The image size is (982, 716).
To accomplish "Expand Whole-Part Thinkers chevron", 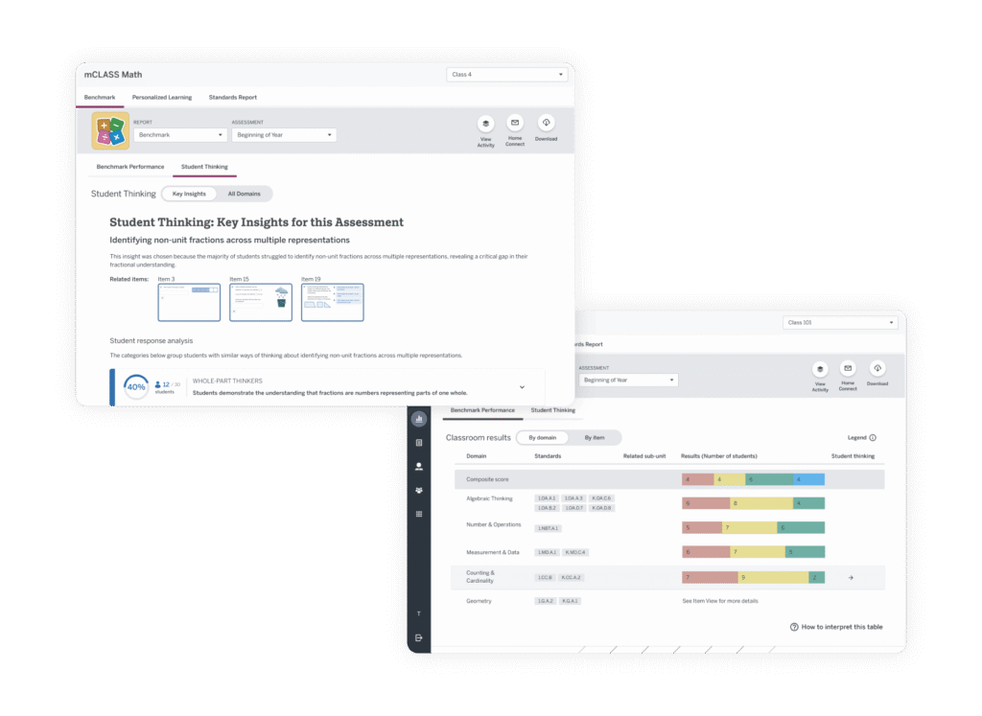I will [522, 387].
